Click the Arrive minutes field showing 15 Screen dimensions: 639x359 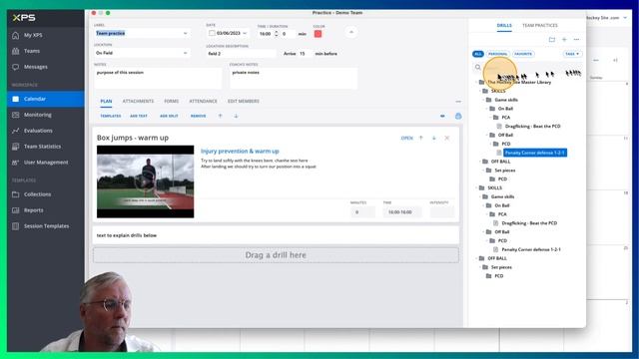click(x=306, y=53)
